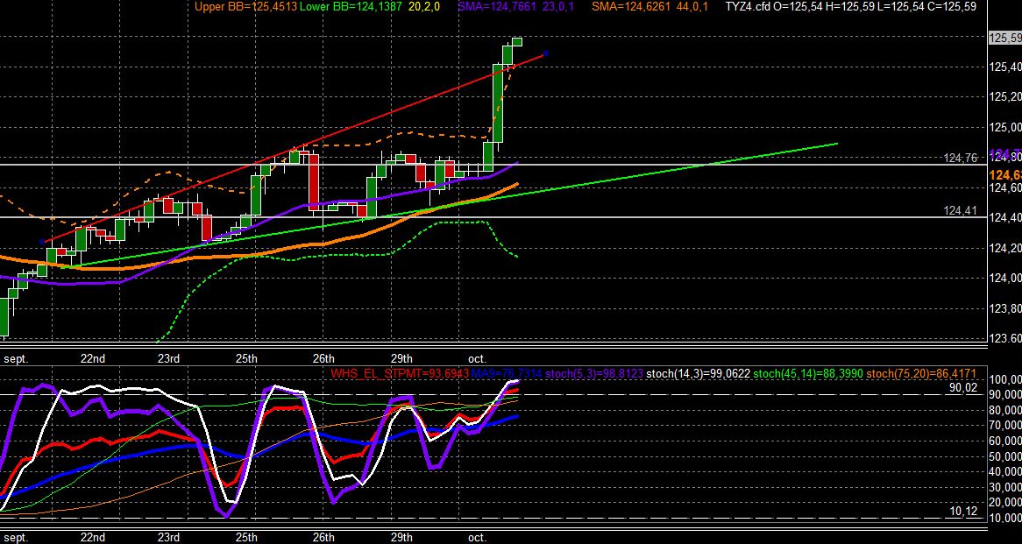
Task: Select the red trendline's blue start handle
Action: (x=42, y=243)
